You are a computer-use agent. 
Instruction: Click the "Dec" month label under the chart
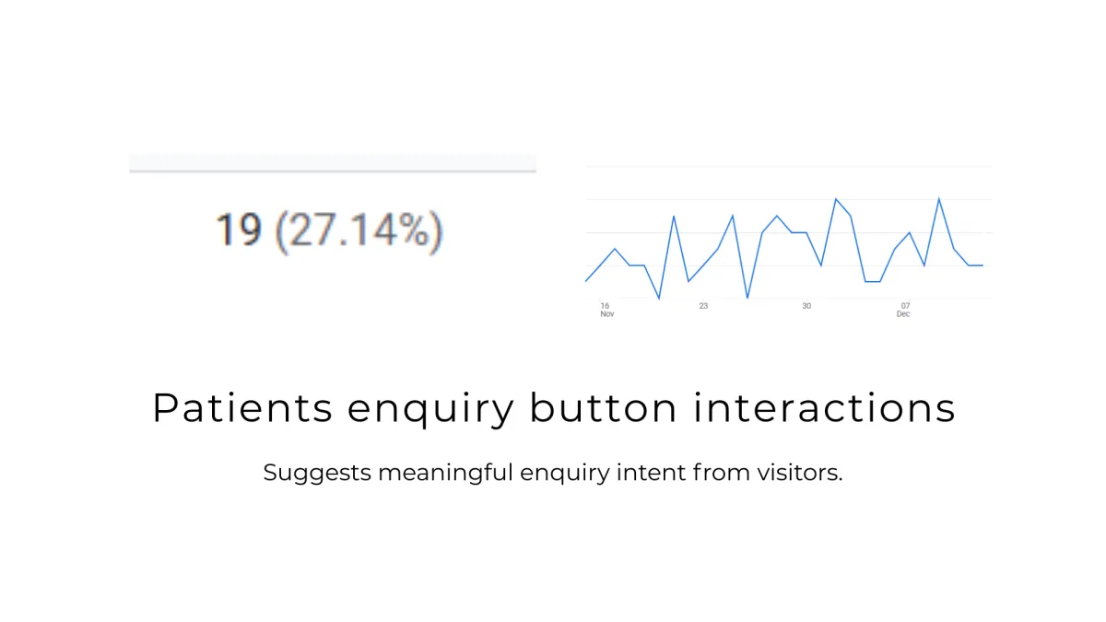click(903, 314)
